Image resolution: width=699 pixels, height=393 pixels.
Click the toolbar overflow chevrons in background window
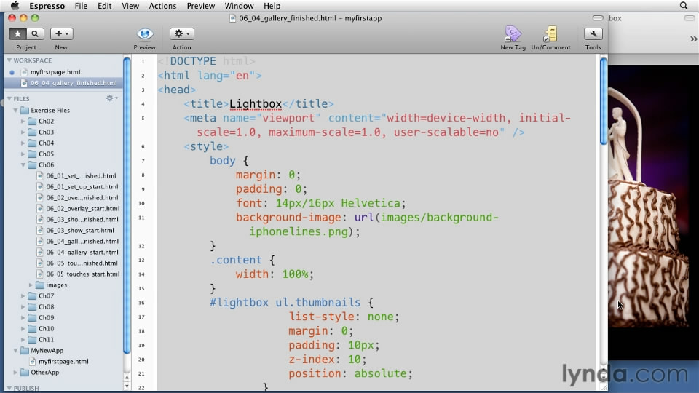point(693,39)
